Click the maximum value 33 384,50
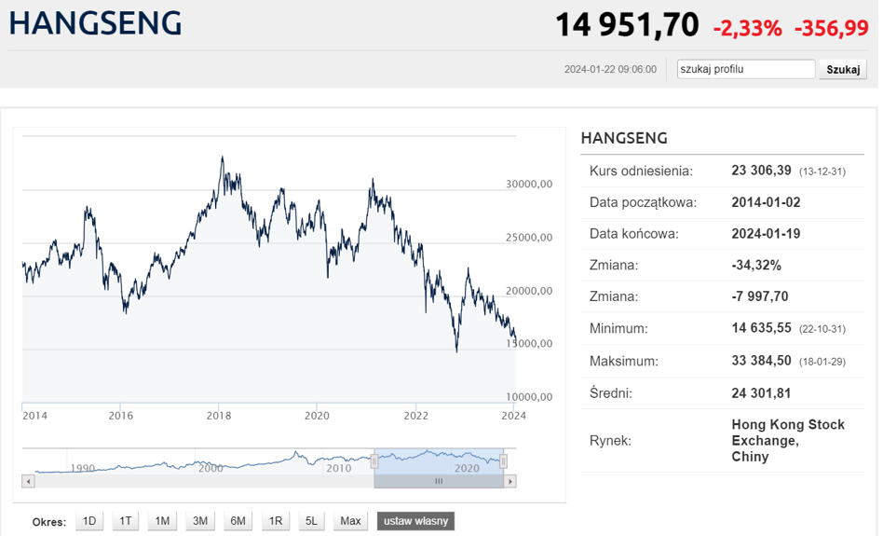 761,361
